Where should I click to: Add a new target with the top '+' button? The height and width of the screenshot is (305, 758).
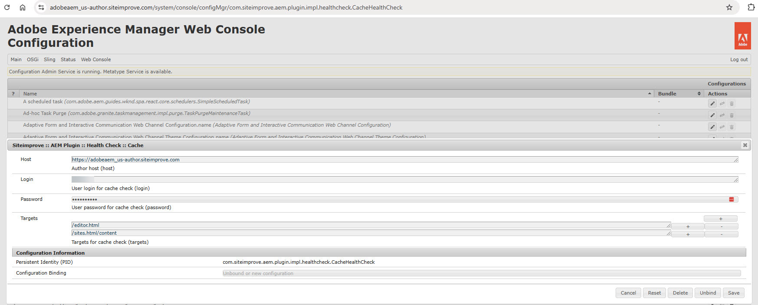tap(721, 219)
